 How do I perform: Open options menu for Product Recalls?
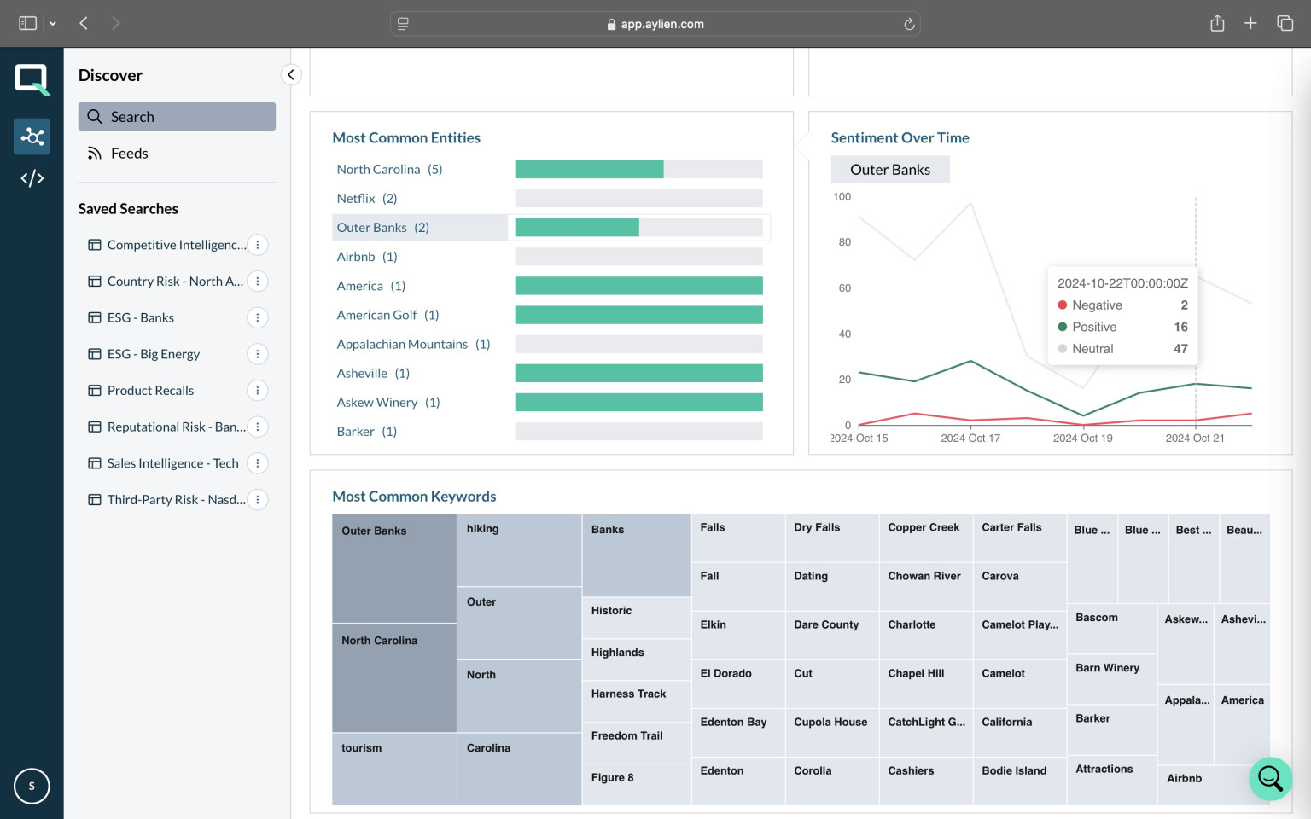click(258, 391)
